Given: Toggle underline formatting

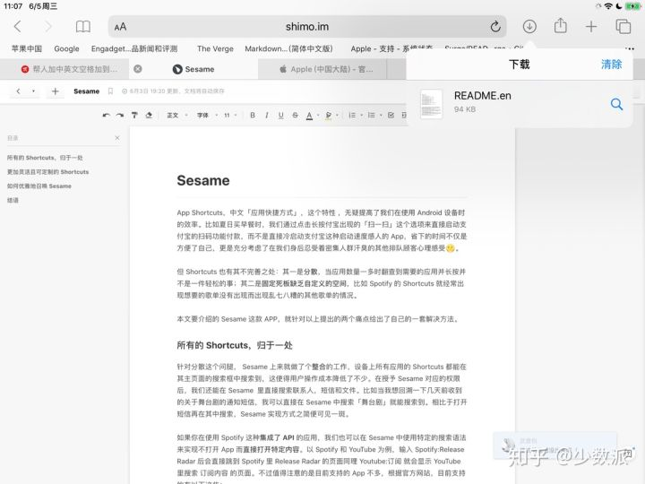Looking at the screenshot, I should point(281,116).
